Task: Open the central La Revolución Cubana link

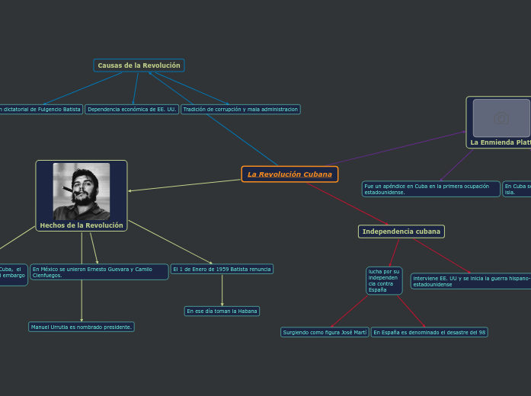Action: click(x=289, y=174)
